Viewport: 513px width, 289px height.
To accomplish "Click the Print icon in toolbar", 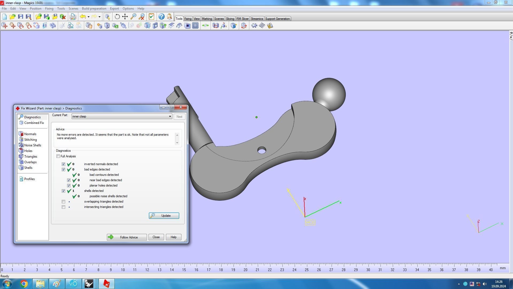I will point(73,17).
